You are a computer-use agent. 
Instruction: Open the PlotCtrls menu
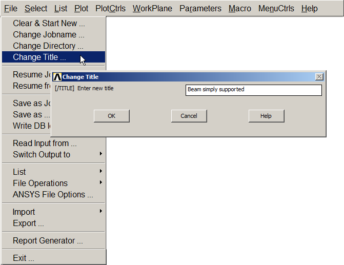click(110, 9)
